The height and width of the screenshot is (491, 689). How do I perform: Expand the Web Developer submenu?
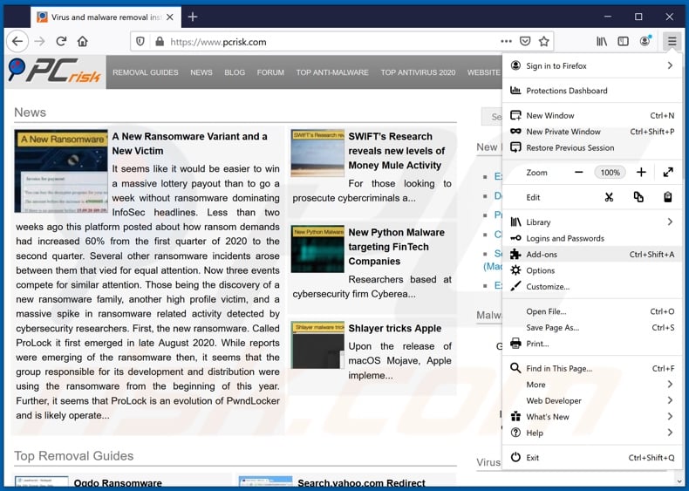(x=592, y=401)
